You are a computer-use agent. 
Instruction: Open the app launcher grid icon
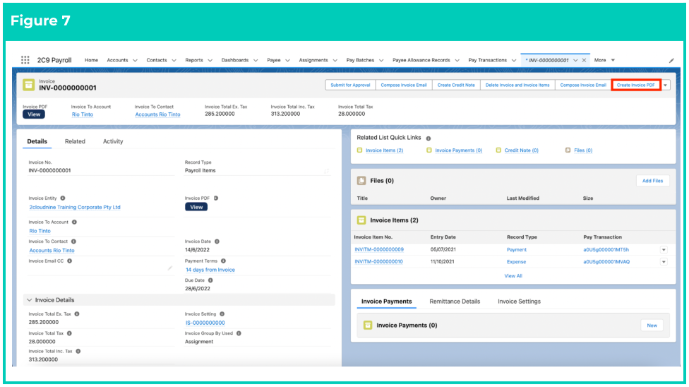pos(25,60)
